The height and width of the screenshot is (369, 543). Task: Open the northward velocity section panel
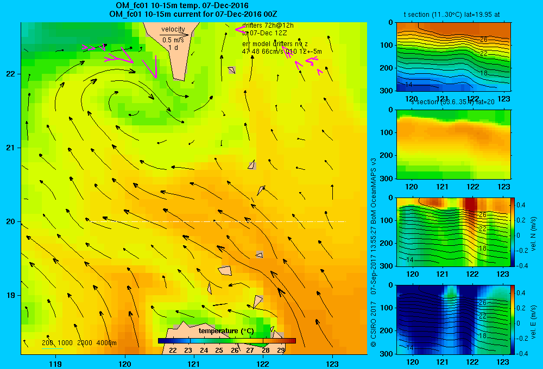(x=453, y=232)
